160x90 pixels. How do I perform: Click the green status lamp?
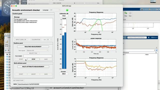[67, 10]
